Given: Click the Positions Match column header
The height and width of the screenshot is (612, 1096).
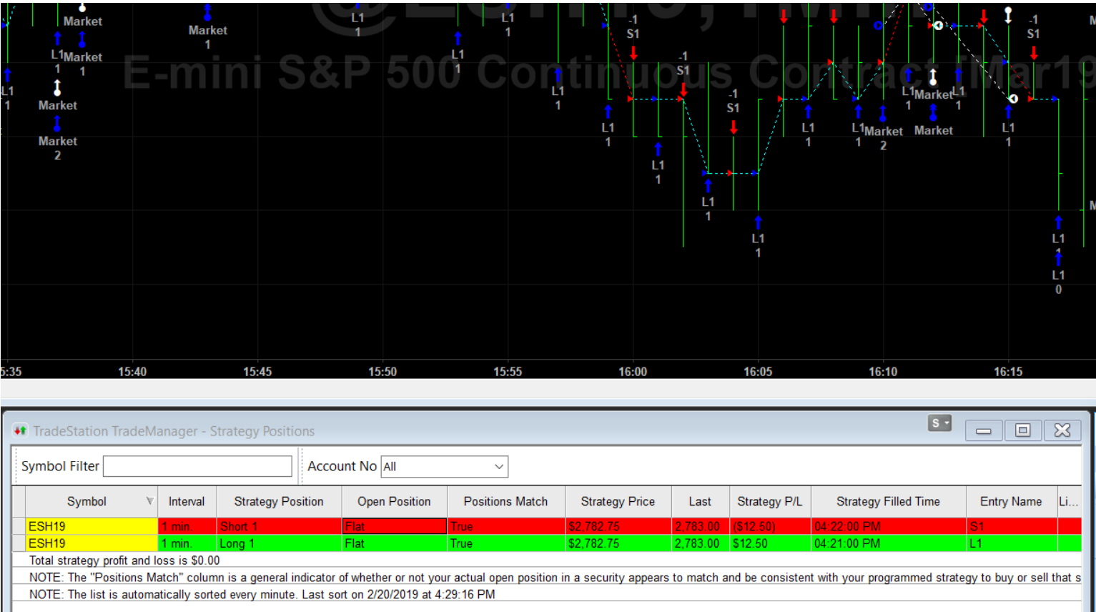Looking at the screenshot, I should pyautogui.click(x=505, y=501).
